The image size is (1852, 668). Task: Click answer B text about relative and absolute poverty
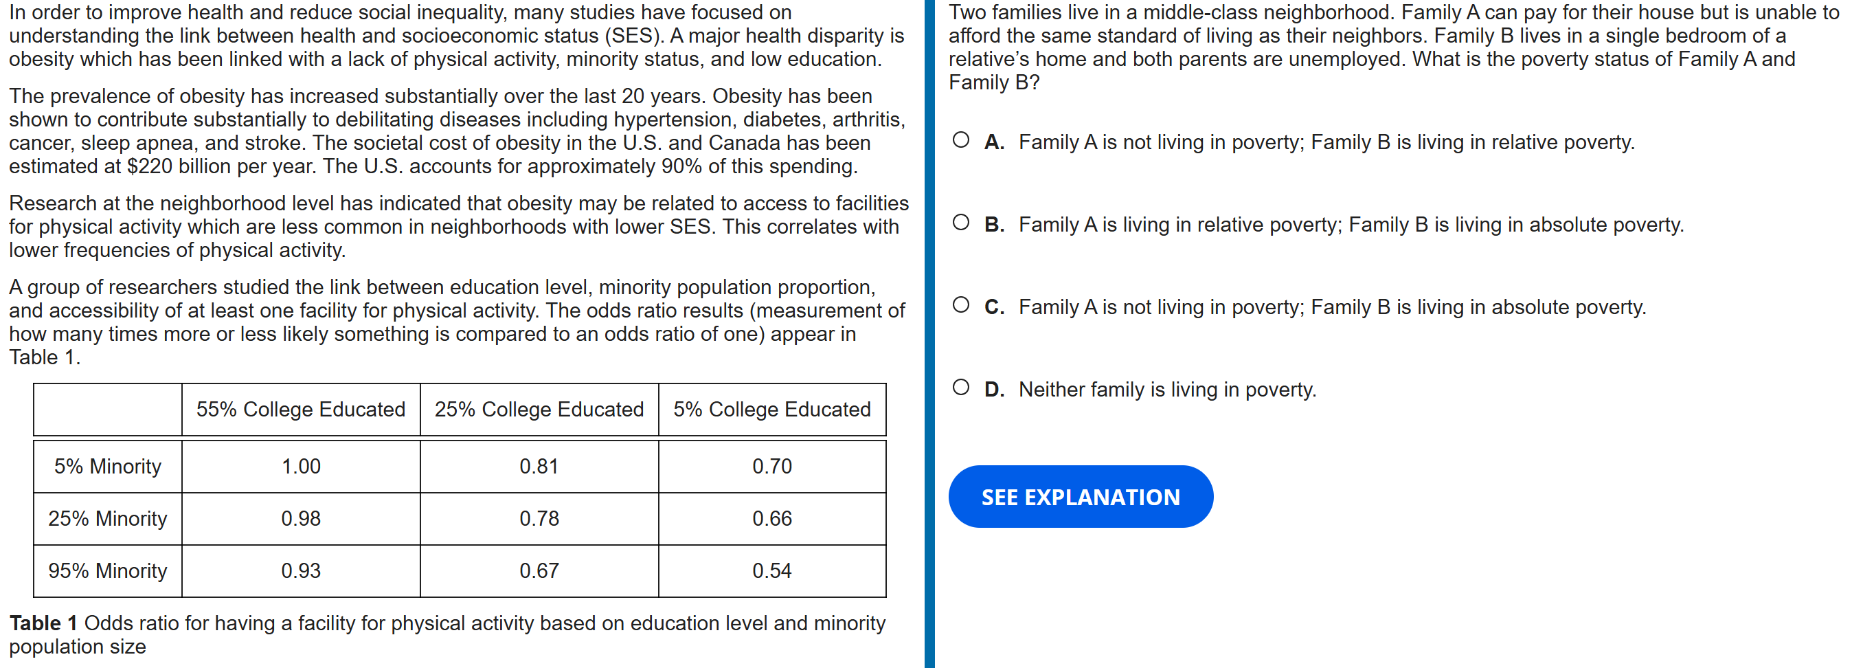[x=1351, y=225]
